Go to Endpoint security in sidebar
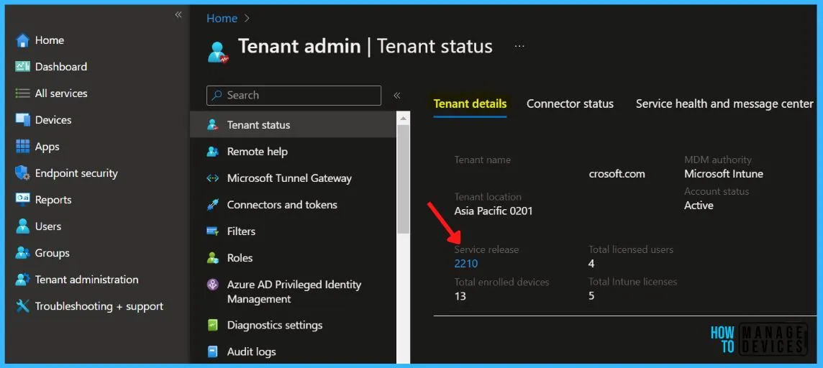The image size is (823, 368). tap(76, 173)
